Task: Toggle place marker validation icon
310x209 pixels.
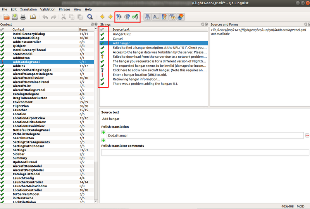Action: coord(181,17)
